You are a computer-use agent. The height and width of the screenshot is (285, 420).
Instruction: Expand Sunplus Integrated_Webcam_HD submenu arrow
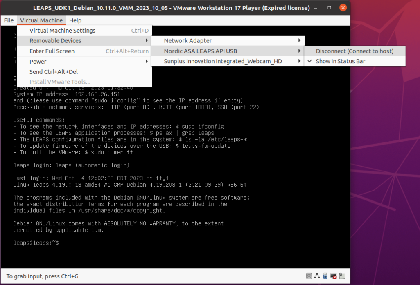coord(299,61)
